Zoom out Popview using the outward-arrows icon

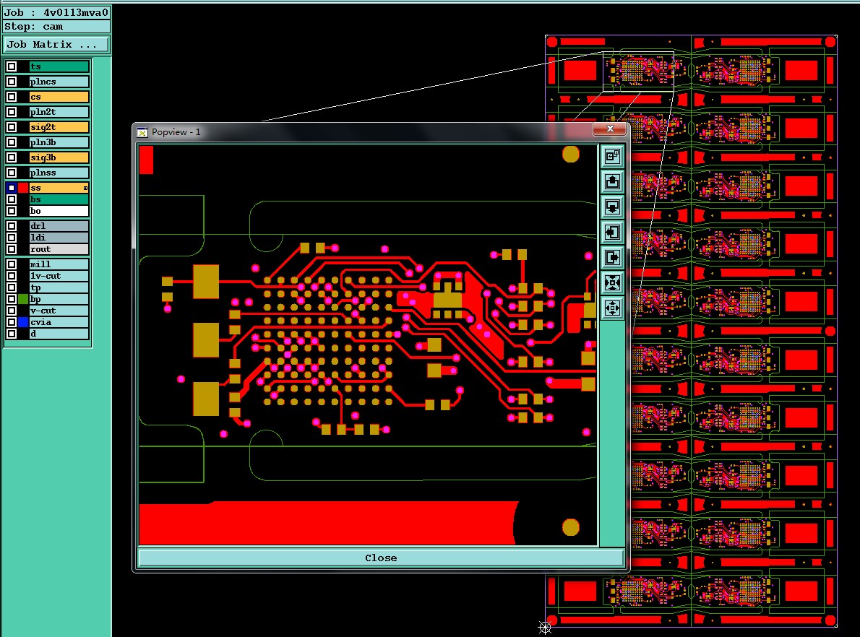pos(612,308)
